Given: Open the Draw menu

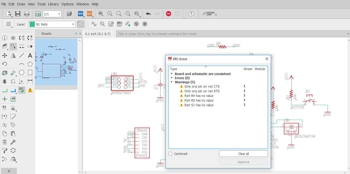Looking at the screenshot, I should (21, 4).
